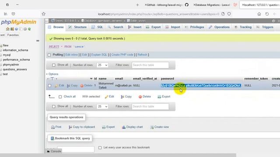Click the Refresh query link
280x157 pixels.
click(142, 55)
